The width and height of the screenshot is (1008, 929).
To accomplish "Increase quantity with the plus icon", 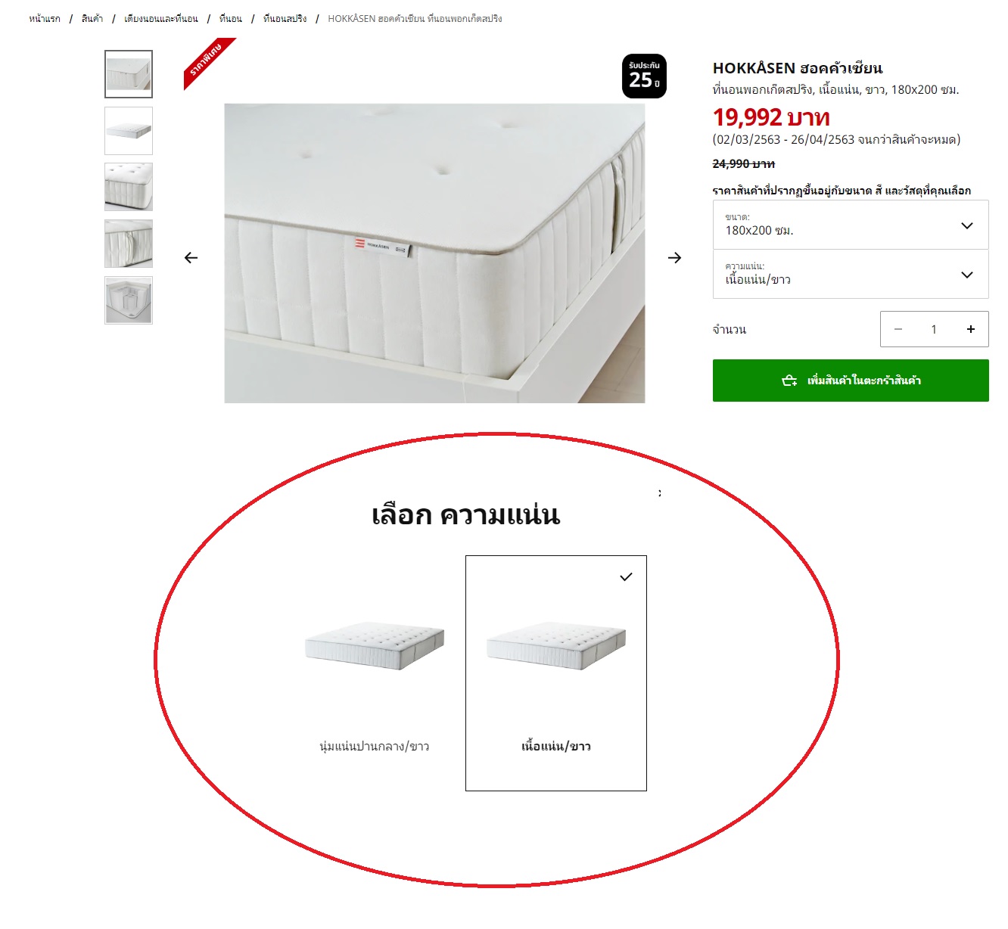I will (x=970, y=329).
